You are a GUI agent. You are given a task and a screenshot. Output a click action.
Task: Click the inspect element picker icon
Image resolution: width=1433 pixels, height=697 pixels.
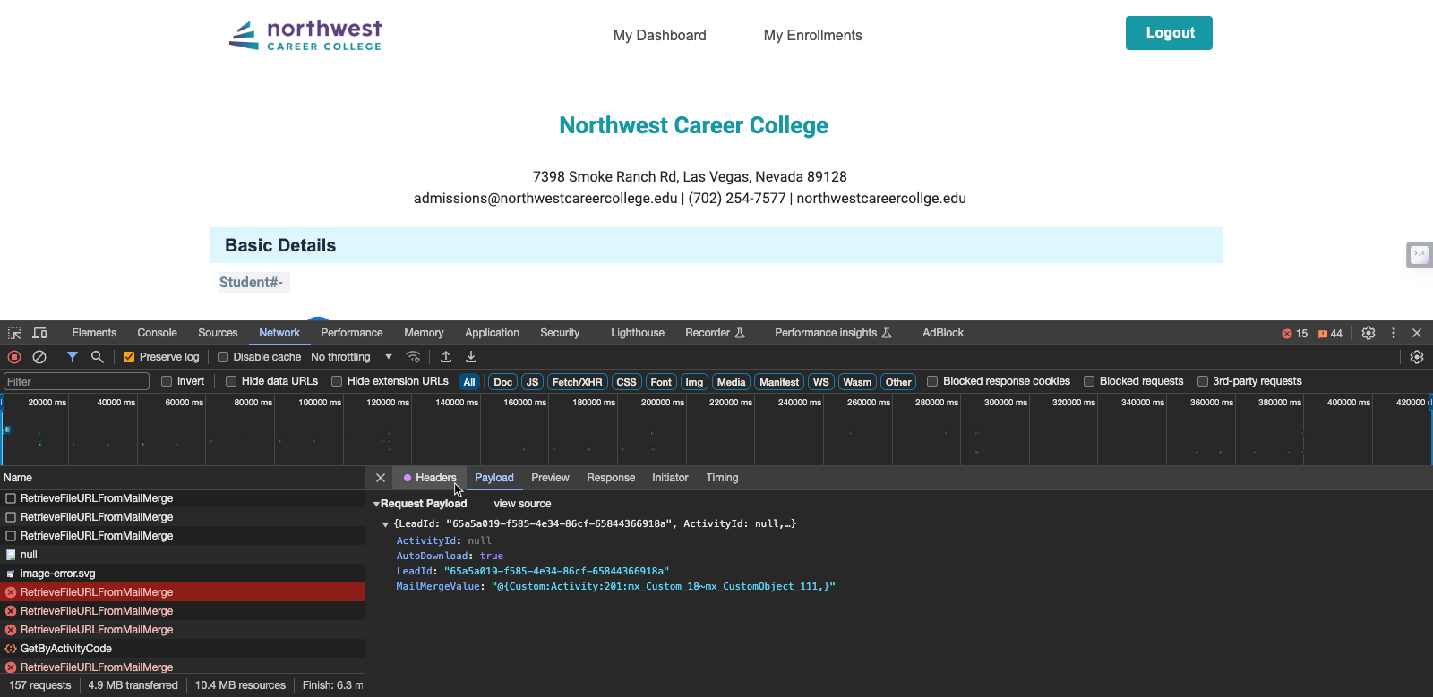tap(14, 333)
